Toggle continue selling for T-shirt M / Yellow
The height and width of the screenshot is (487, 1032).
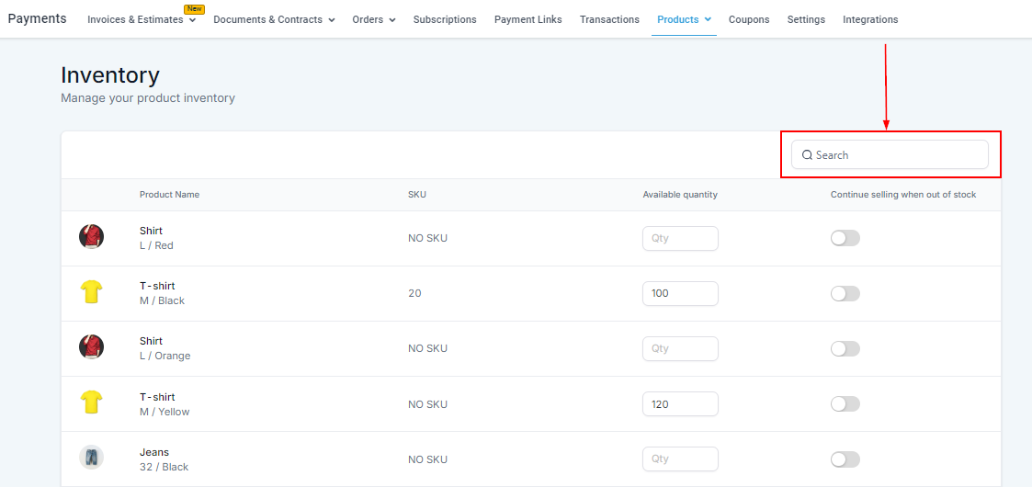click(845, 404)
